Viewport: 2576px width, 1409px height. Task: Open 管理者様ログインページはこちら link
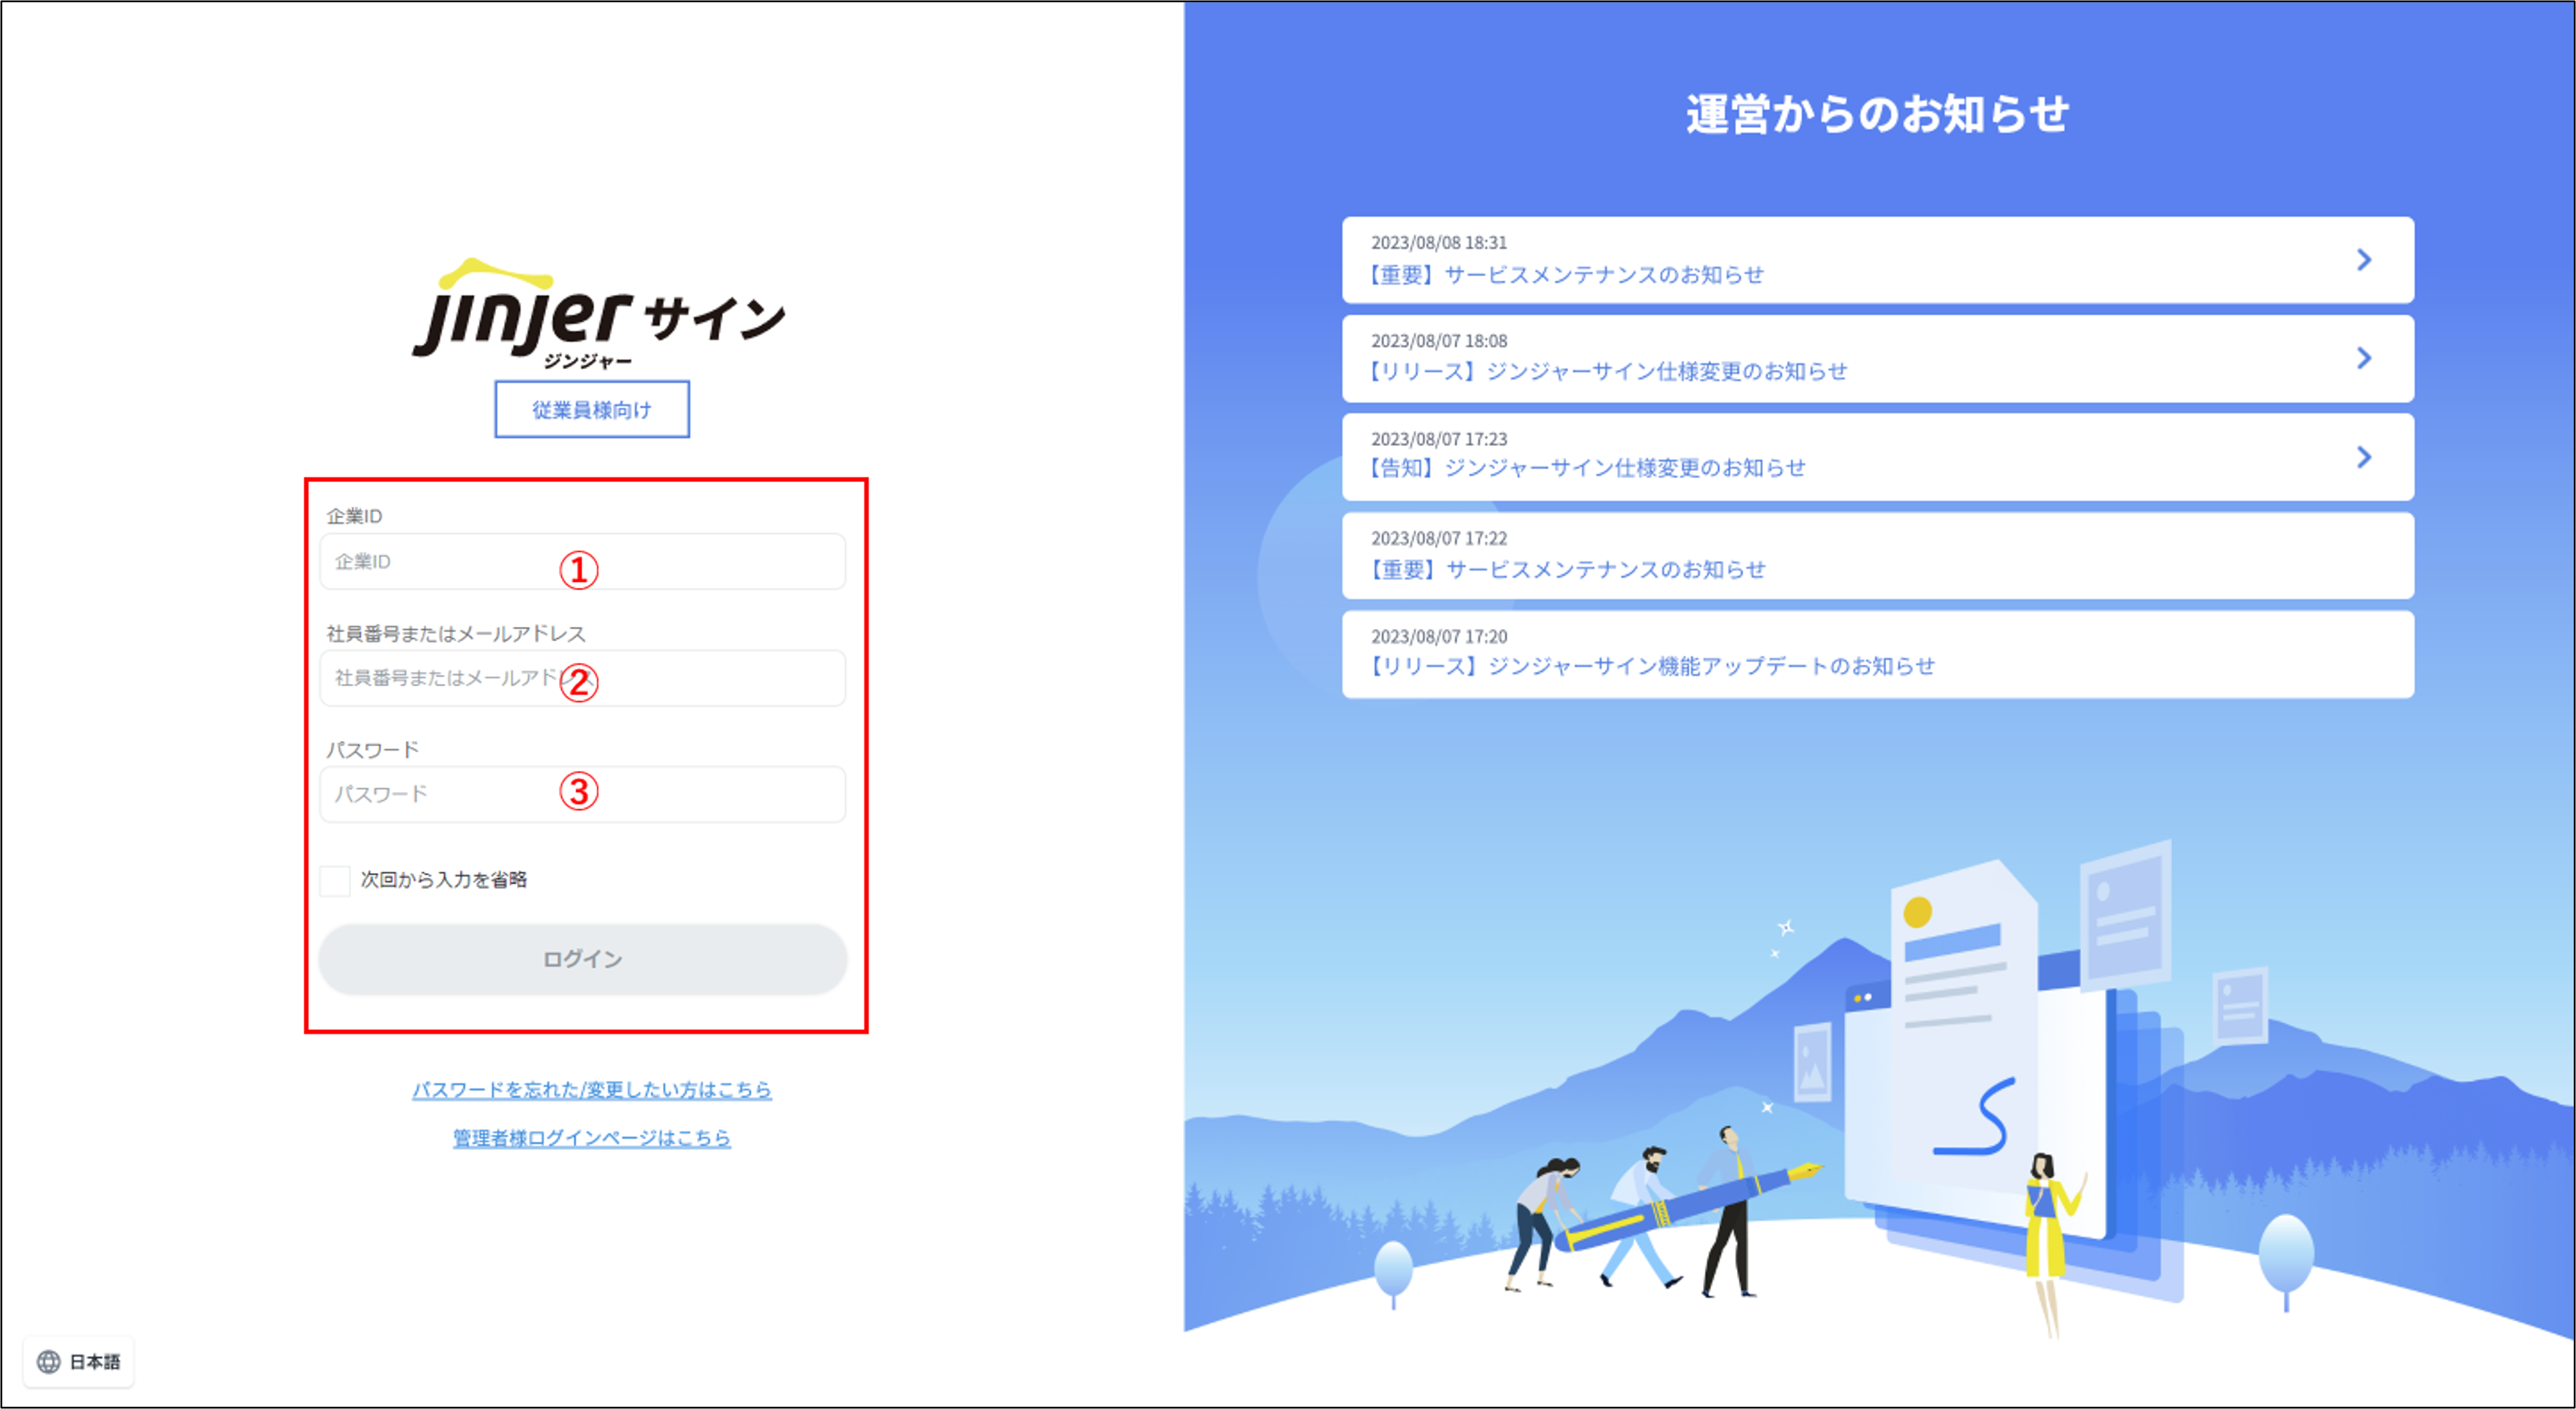592,1138
